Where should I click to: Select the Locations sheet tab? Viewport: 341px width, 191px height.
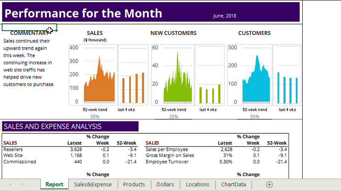pos(197,185)
